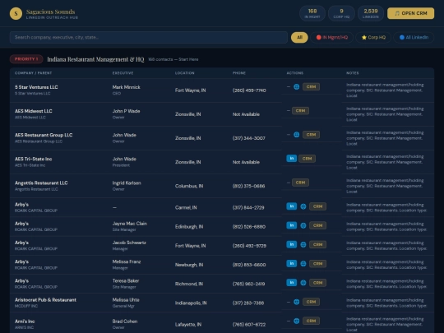Open website globe for Arby's Newburgh row
The height and width of the screenshot is (333, 444).
tap(303, 264)
